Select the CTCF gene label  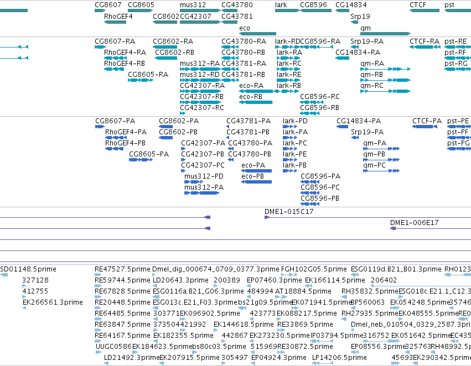tap(418, 5)
